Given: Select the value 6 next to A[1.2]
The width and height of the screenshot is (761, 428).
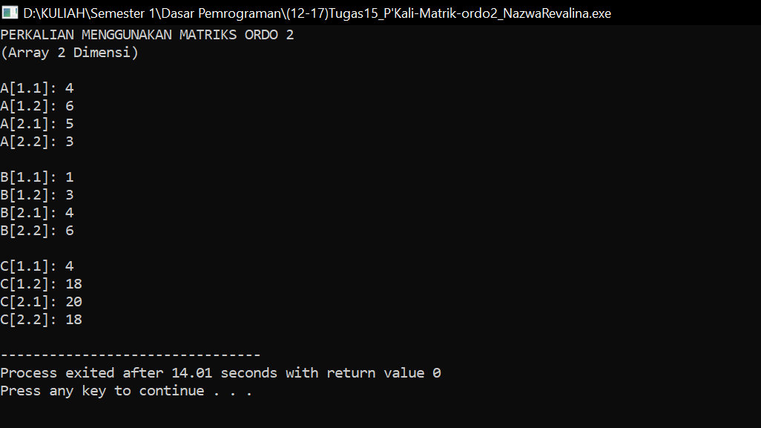Looking at the screenshot, I should [69, 105].
